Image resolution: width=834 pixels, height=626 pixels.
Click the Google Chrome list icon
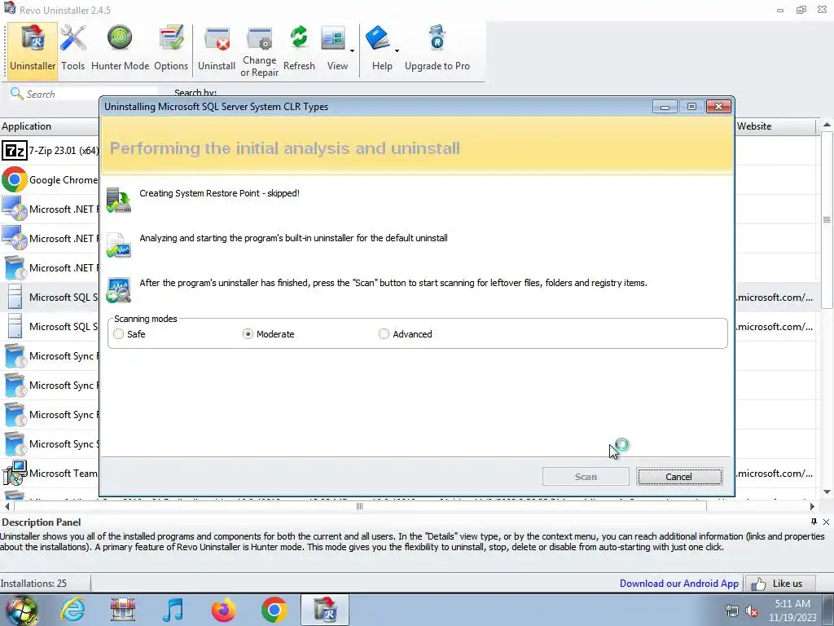tap(15, 180)
